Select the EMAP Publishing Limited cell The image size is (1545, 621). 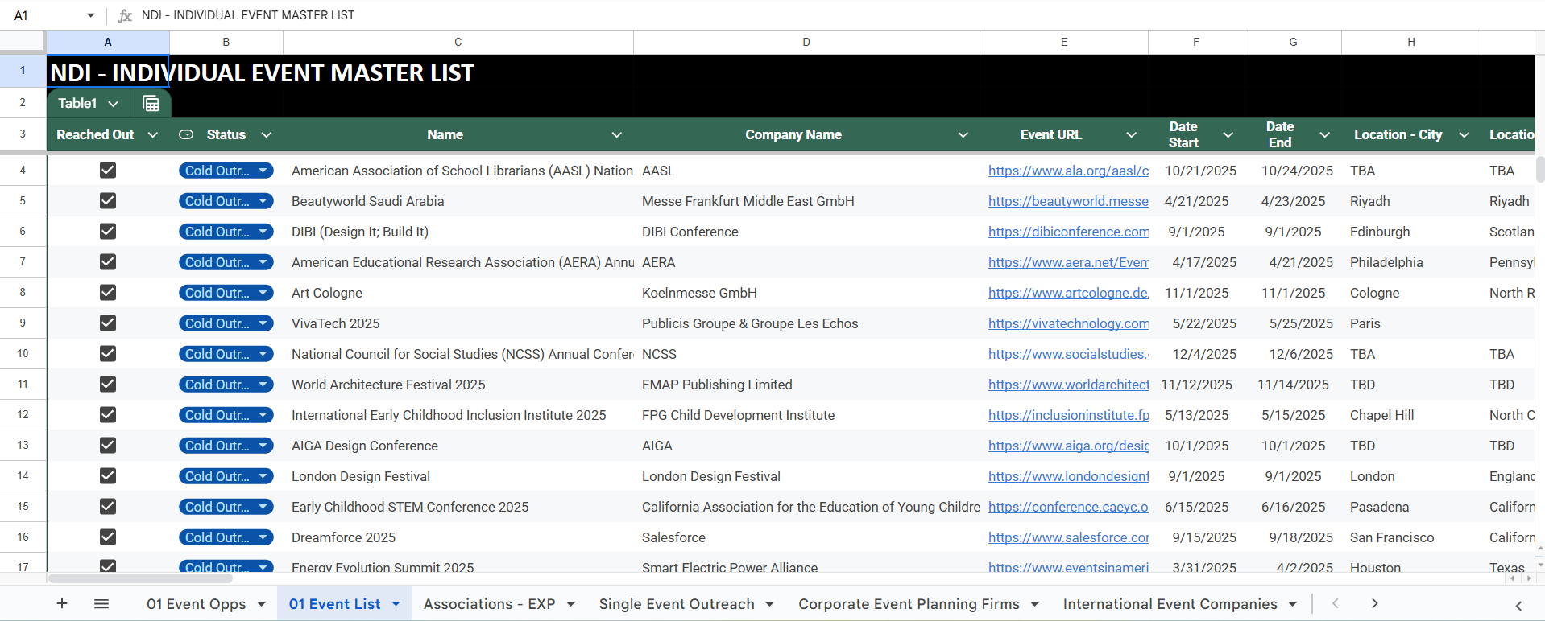(x=806, y=385)
